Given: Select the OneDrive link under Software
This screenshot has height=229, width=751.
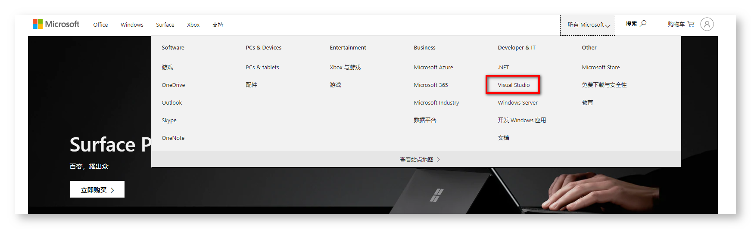Looking at the screenshot, I should pyautogui.click(x=173, y=85).
